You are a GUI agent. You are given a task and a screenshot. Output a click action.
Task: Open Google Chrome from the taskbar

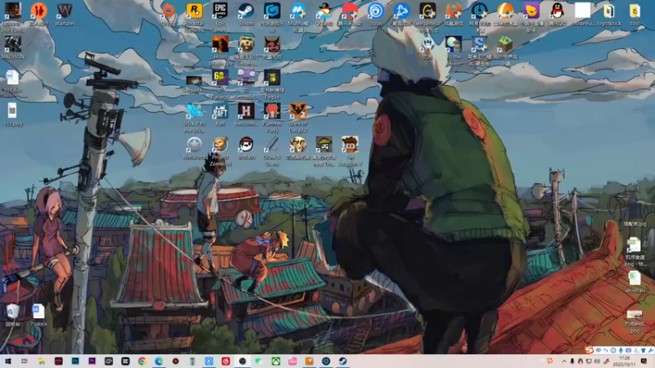pos(142,361)
